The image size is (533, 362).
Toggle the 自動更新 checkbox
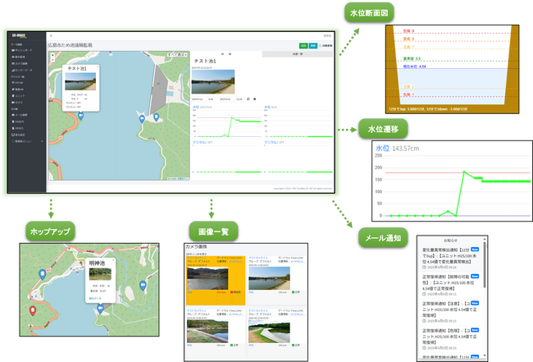(x=320, y=45)
